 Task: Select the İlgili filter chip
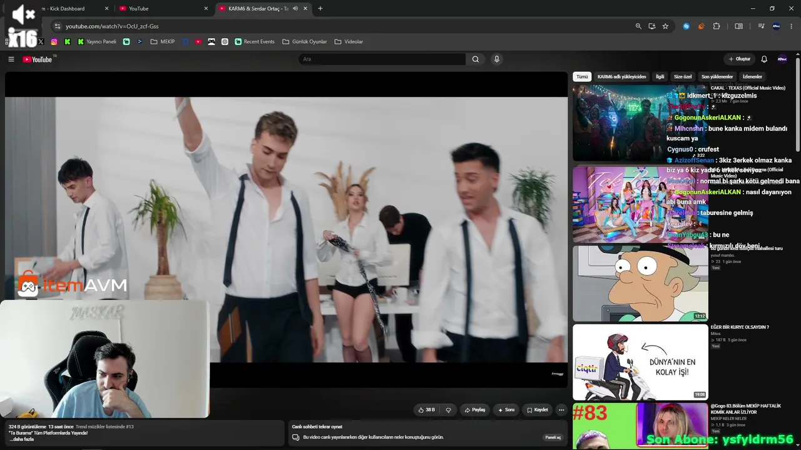tap(660, 77)
